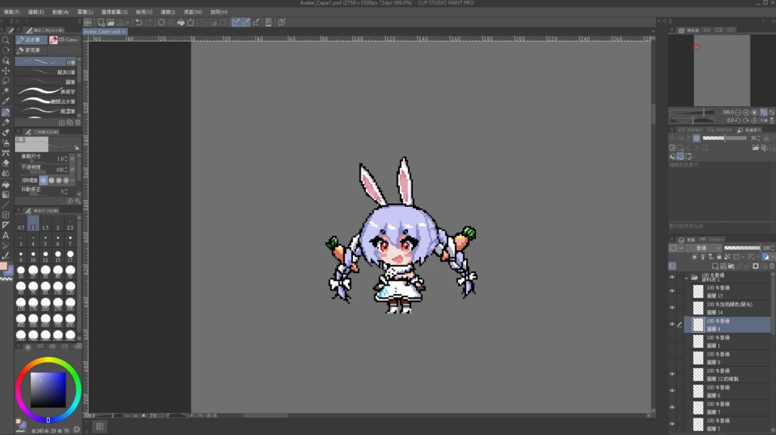The height and width of the screenshot is (435, 776).
Task: Click the Undo arrow in command bar
Action: tap(139, 22)
